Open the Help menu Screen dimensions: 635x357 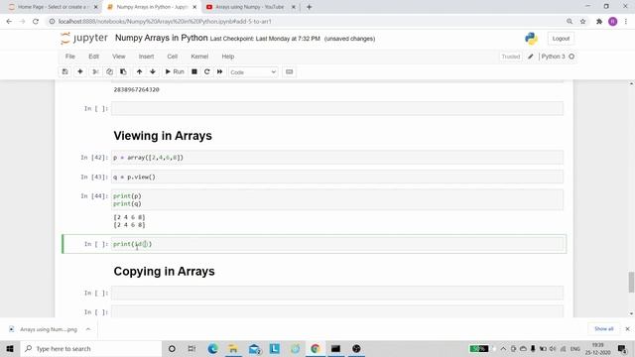pyautogui.click(x=227, y=57)
